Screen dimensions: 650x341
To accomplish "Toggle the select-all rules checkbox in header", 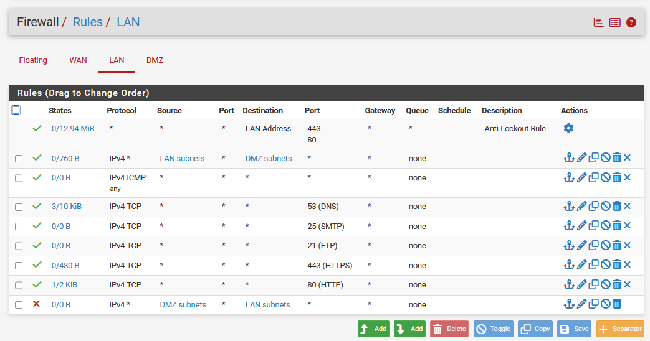I will coord(16,110).
